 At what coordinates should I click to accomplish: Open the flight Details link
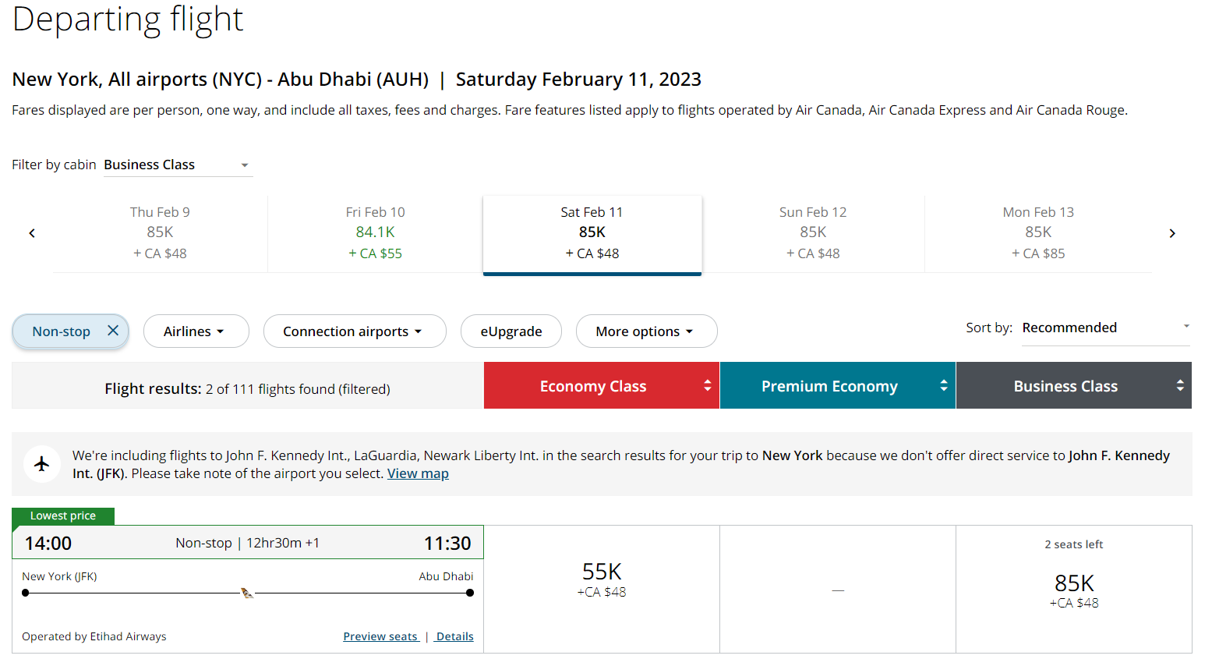[x=454, y=636]
